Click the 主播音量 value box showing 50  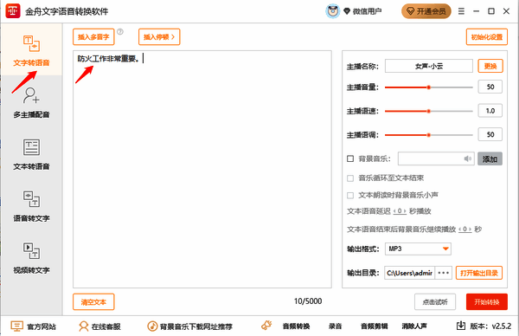pos(490,87)
